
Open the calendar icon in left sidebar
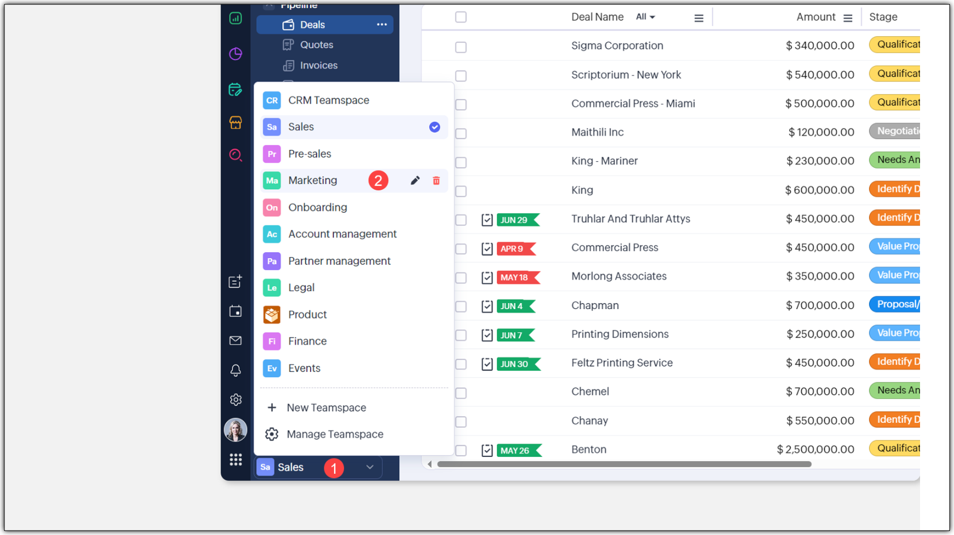point(235,311)
